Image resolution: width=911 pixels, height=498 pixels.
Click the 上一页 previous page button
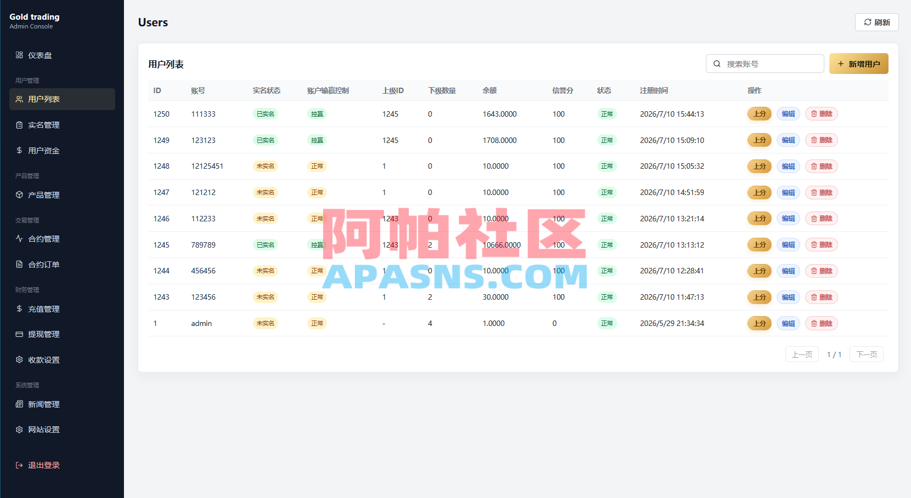802,354
